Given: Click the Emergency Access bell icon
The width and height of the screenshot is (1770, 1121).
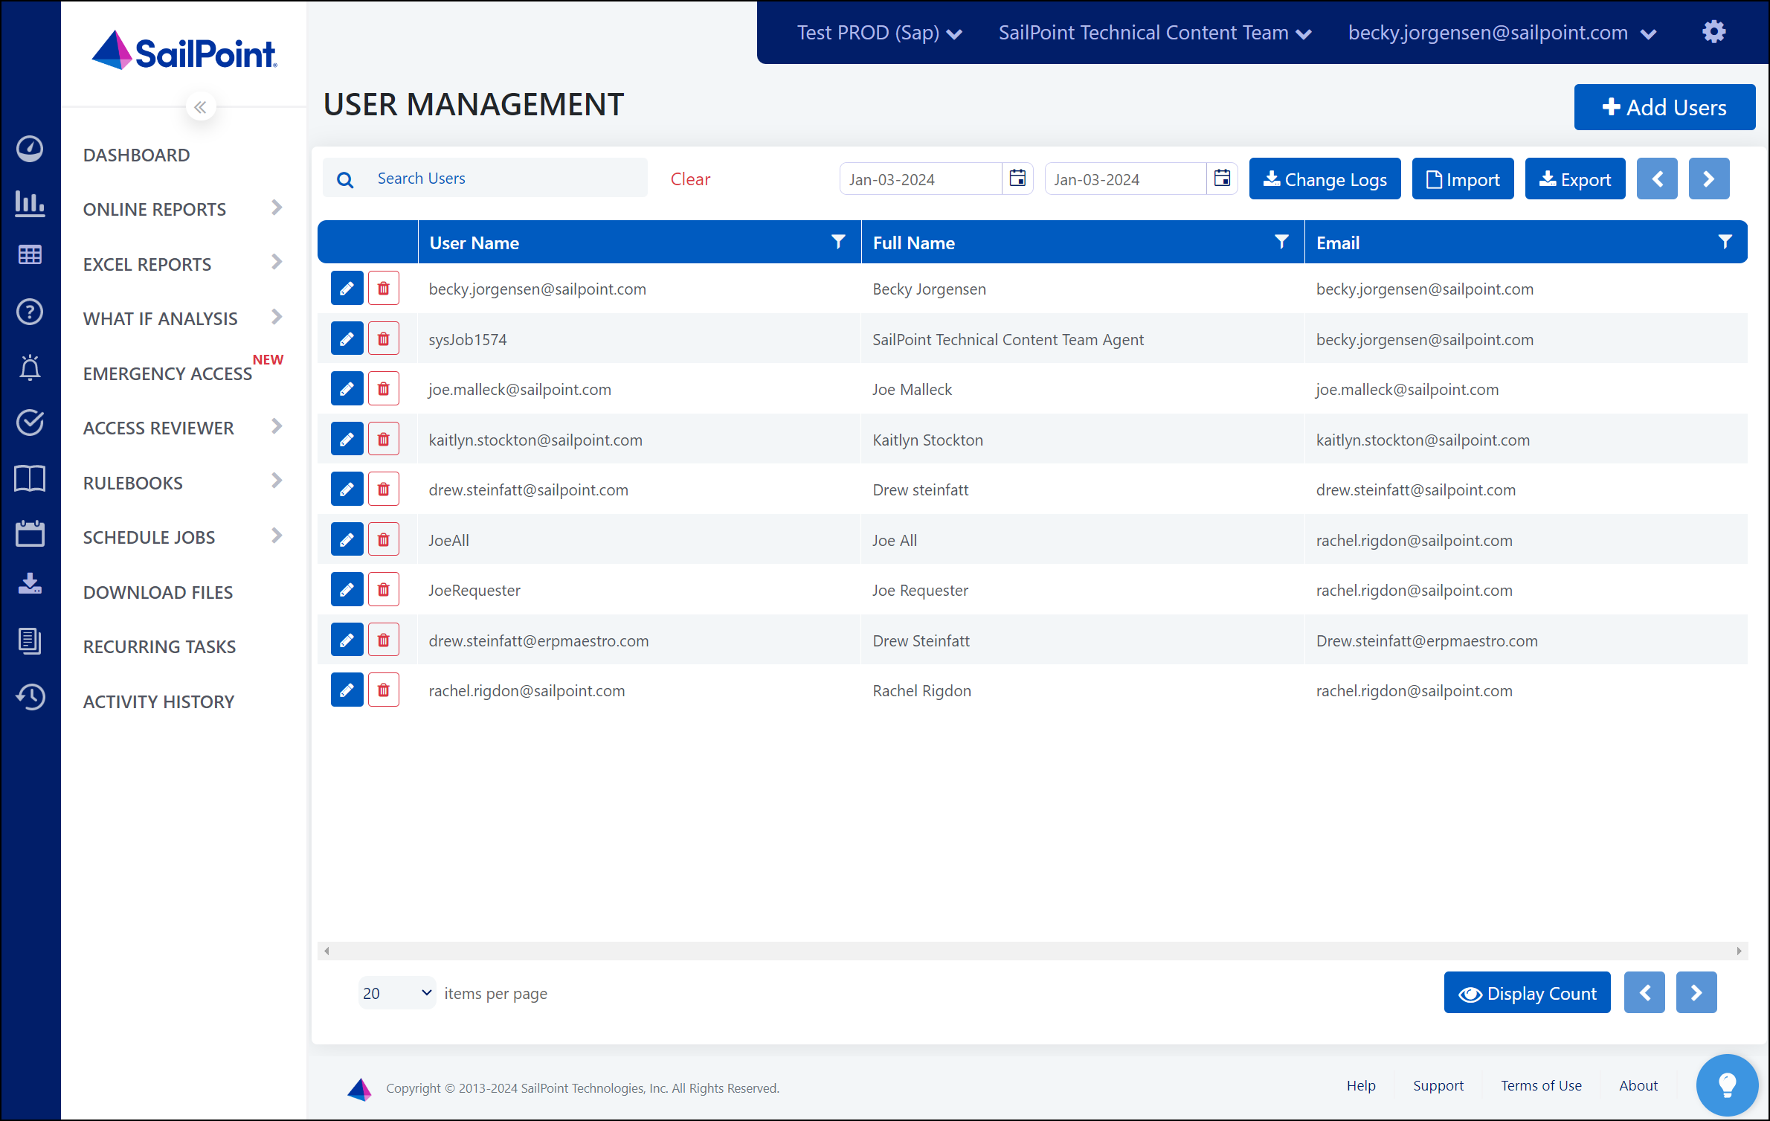Looking at the screenshot, I should [x=30, y=367].
